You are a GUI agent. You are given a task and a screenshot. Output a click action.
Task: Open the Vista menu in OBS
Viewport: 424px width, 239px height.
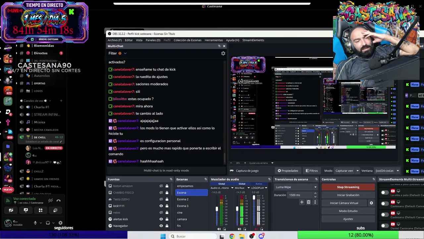point(139,40)
